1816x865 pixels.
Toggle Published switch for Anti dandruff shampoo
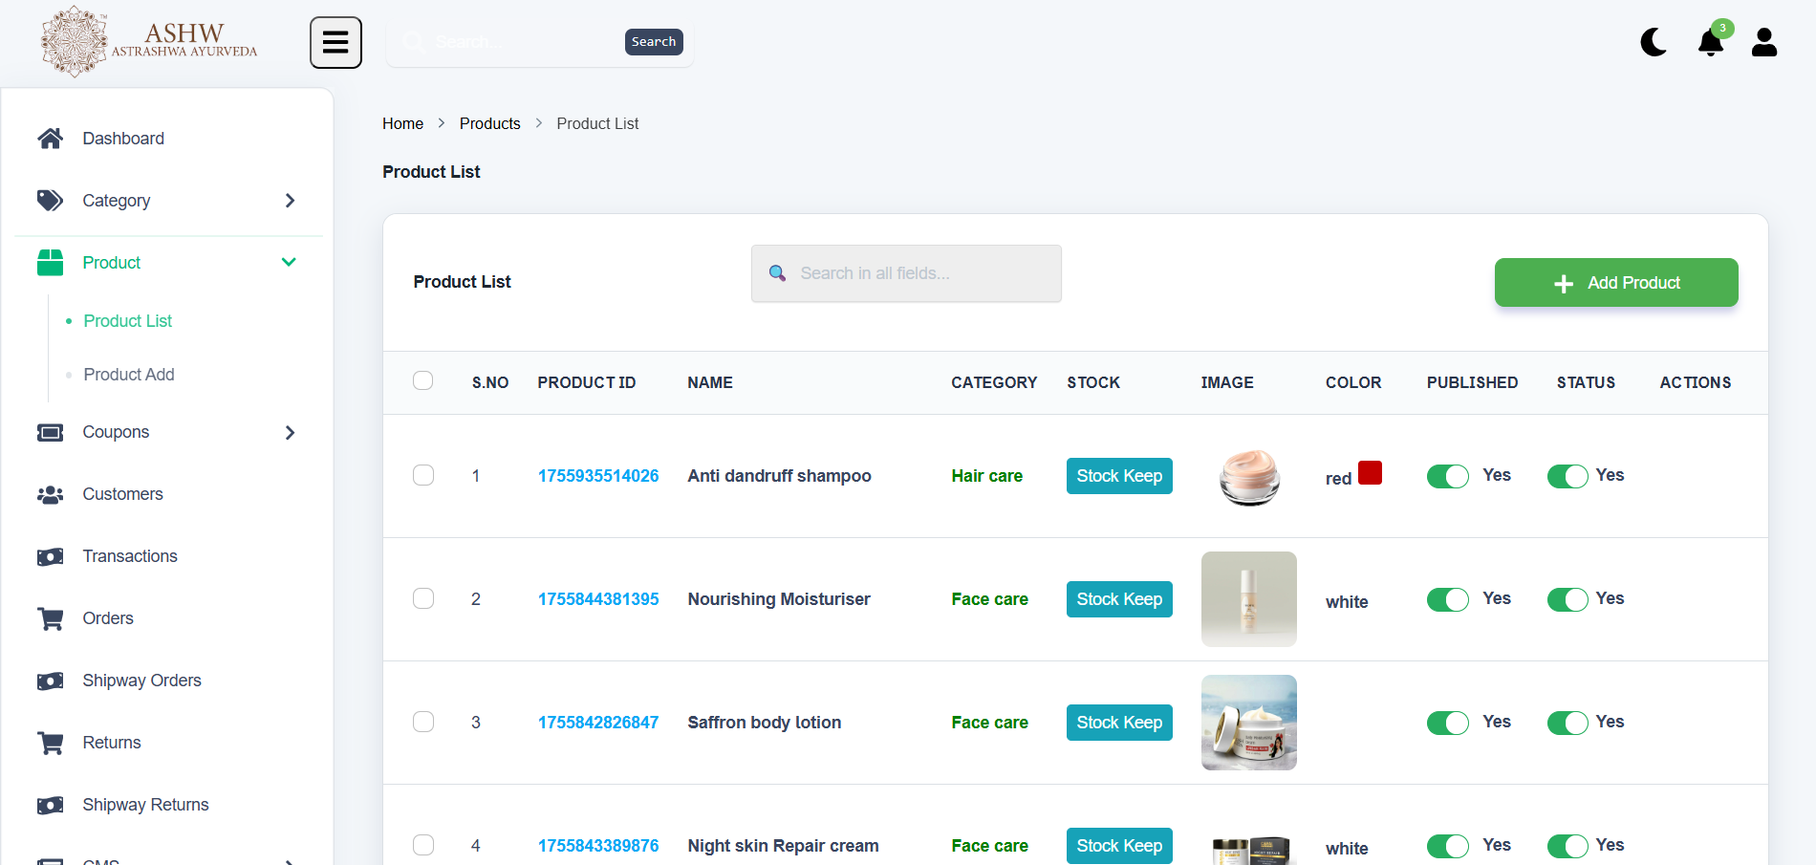click(x=1447, y=476)
